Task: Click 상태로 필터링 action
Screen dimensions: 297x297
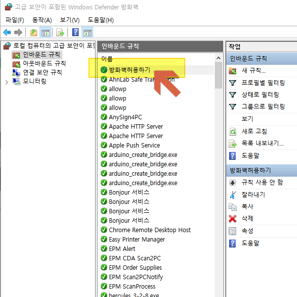Action: tap(260, 95)
